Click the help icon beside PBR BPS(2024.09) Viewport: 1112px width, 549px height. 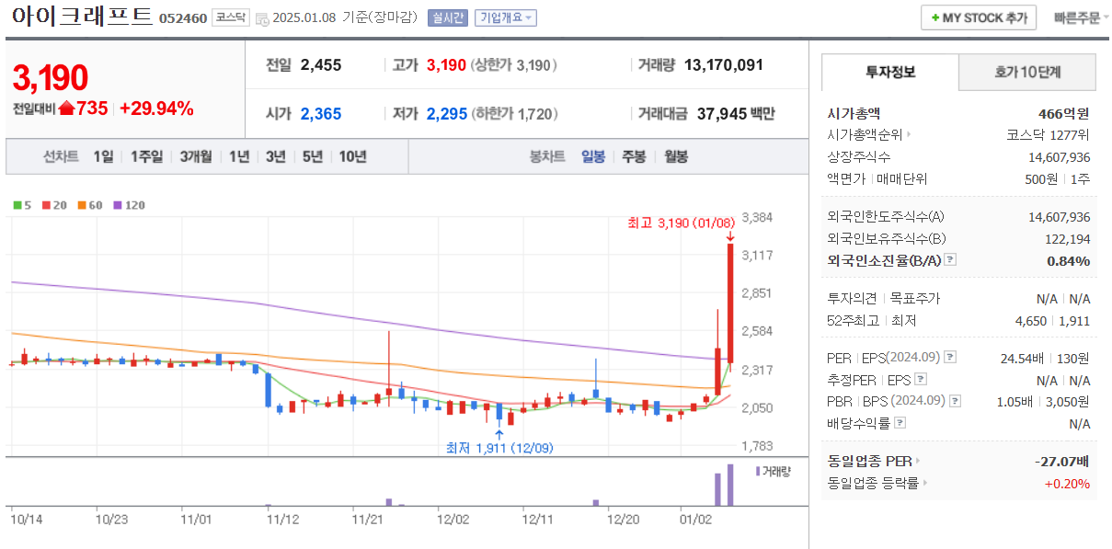tap(954, 401)
